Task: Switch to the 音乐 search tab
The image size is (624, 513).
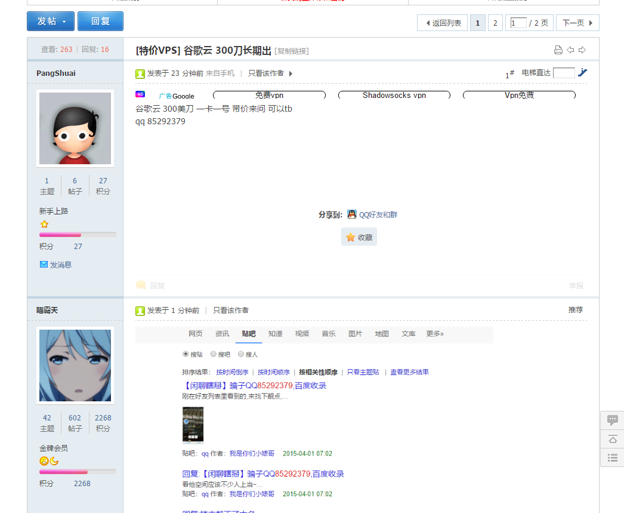Action: click(x=329, y=333)
